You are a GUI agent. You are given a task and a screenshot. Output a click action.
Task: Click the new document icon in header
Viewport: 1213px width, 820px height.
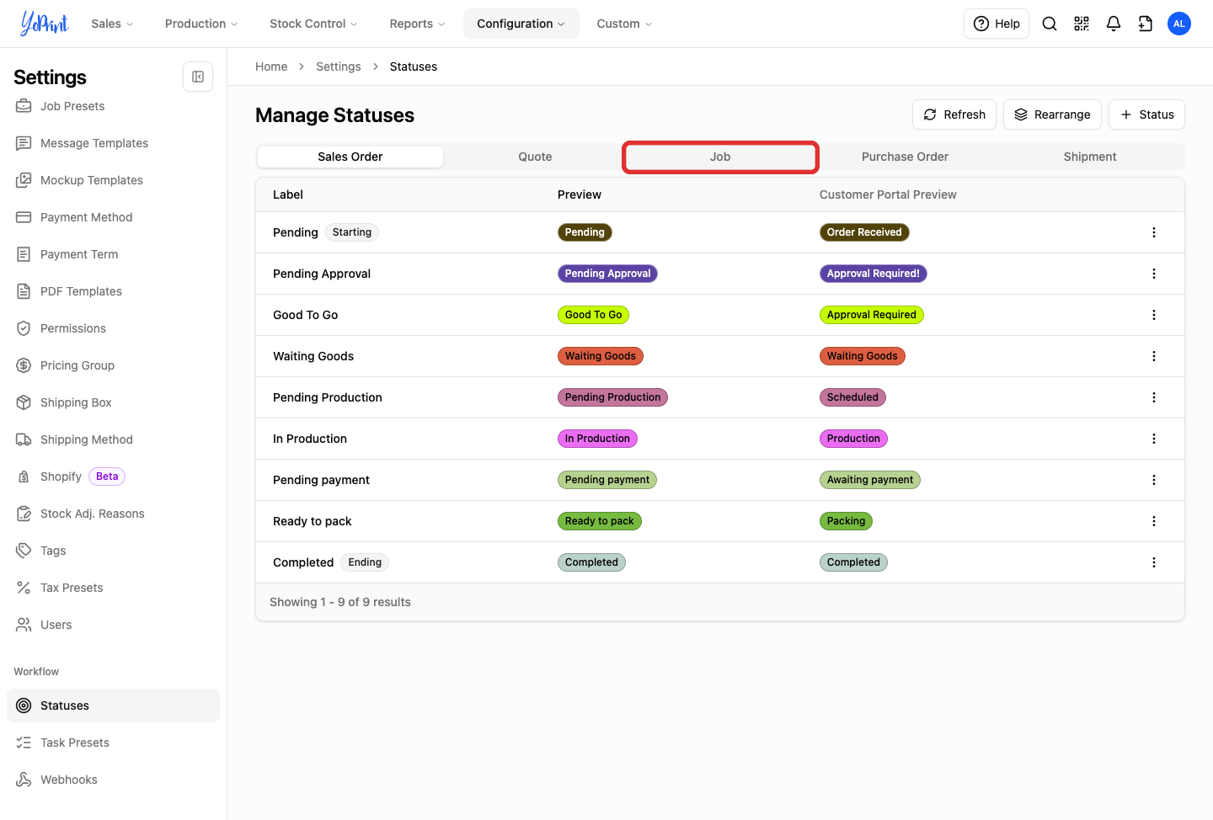click(x=1146, y=24)
